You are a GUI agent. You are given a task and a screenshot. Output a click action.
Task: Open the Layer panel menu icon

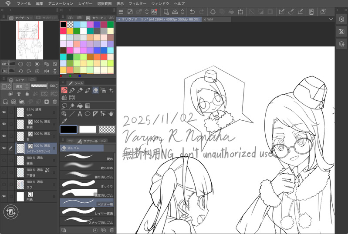[4, 79]
